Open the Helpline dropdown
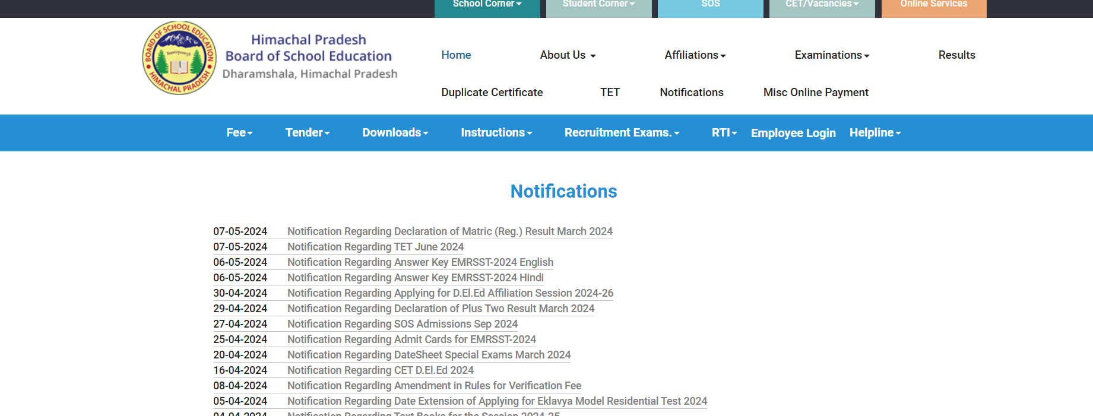 point(875,133)
